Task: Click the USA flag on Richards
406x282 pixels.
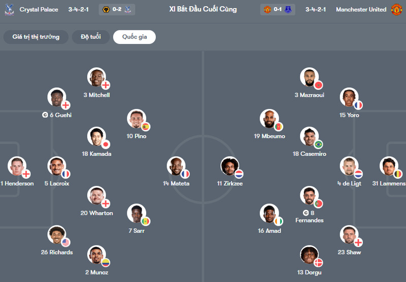Action: (x=65, y=243)
